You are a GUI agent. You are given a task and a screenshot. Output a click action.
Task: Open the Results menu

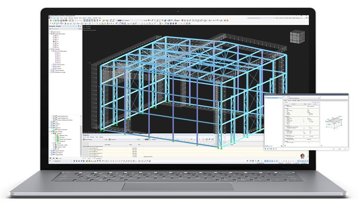(76, 18)
